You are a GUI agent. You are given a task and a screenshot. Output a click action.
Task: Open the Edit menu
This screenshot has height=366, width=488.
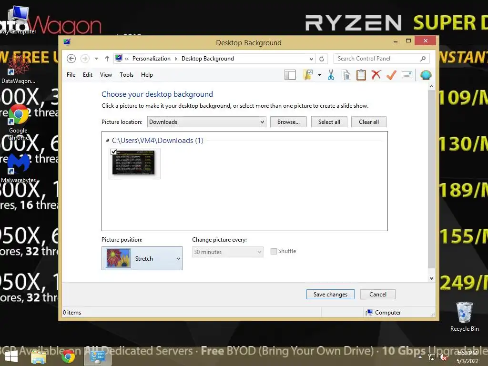88,75
